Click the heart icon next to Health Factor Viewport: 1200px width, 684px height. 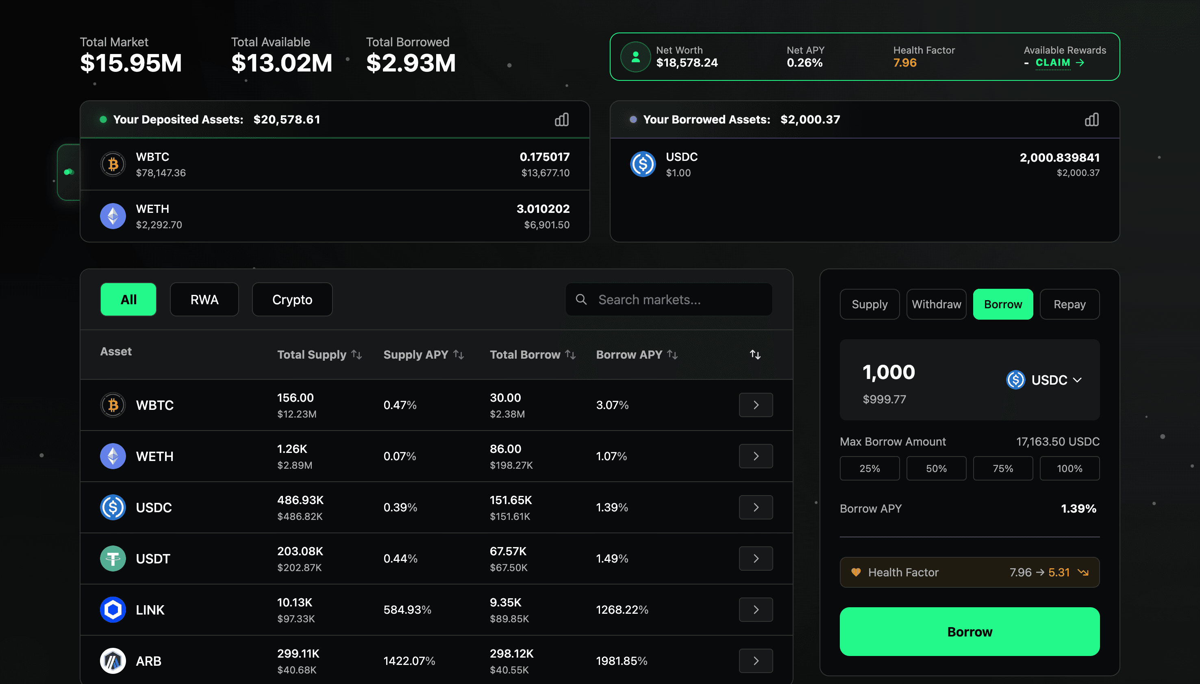(857, 572)
